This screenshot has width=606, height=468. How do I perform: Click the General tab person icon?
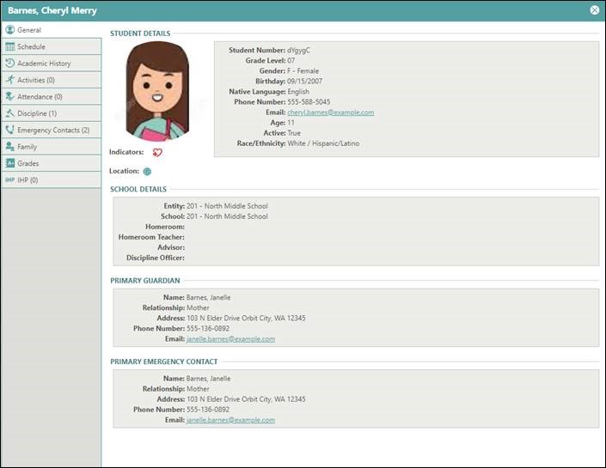pyautogui.click(x=10, y=30)
